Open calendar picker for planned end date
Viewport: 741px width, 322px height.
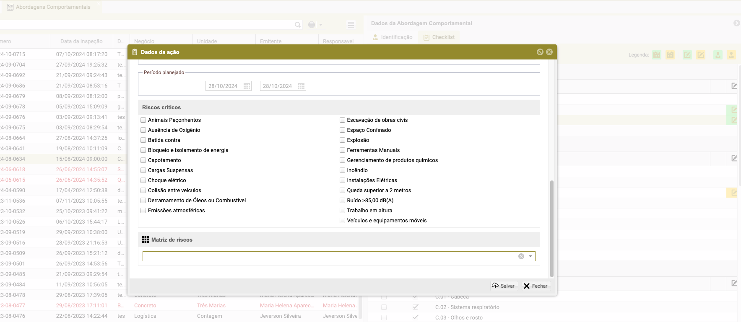point(301,86)
